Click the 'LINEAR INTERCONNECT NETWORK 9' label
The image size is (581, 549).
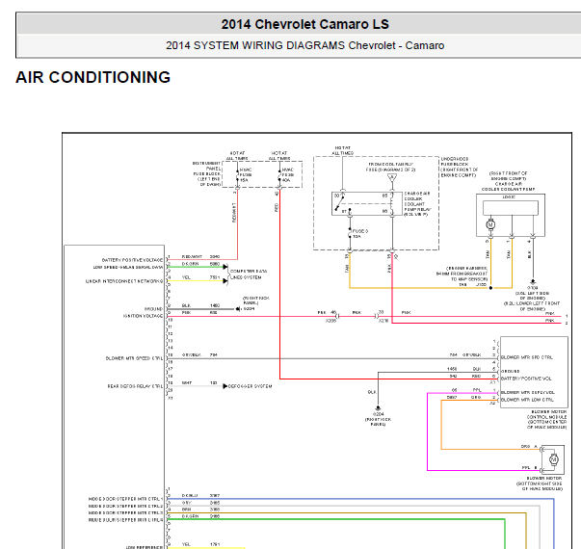point(124,281)
